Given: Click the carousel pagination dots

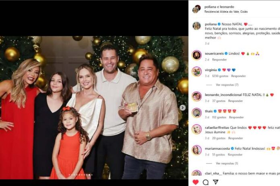Looking at the screenshot, I should click(80, 175).
